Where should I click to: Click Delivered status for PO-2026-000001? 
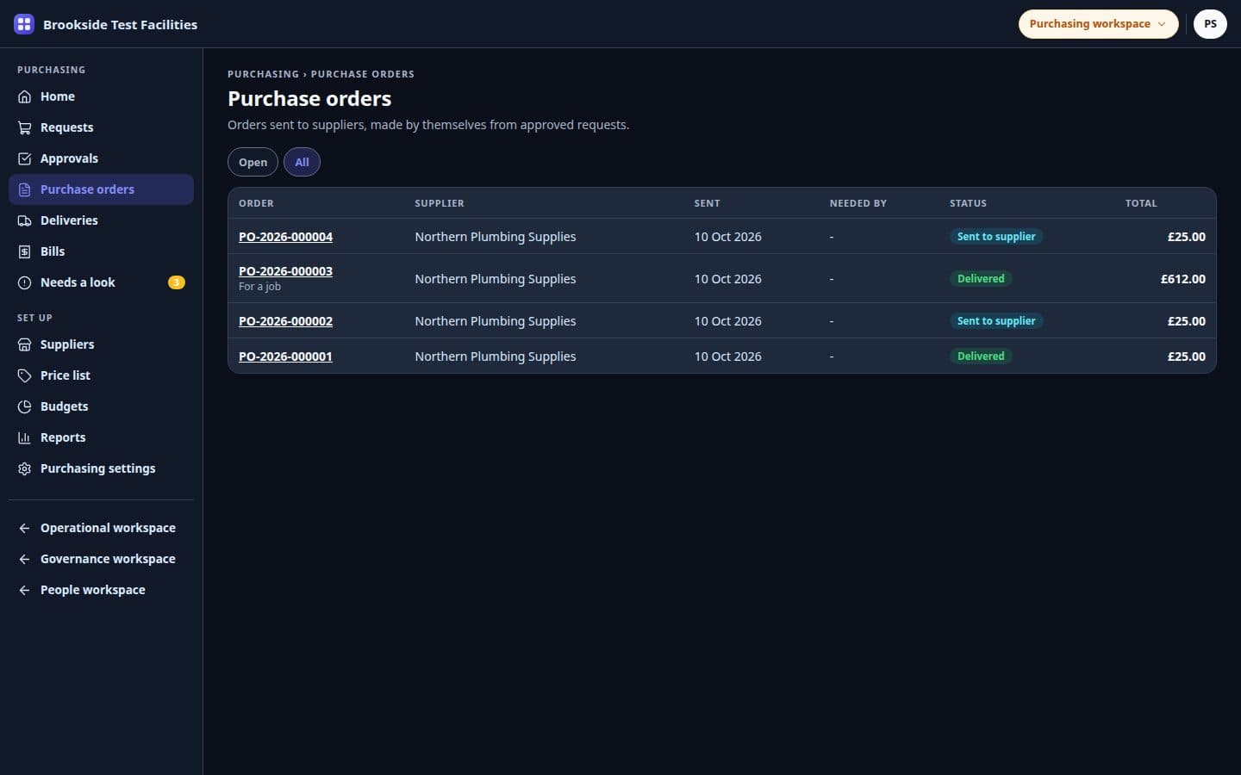coord(981,356)
